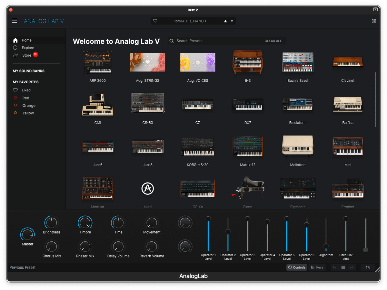Go to previous preset using the up arrow
The image size is (387, 290).
point(225,21)
